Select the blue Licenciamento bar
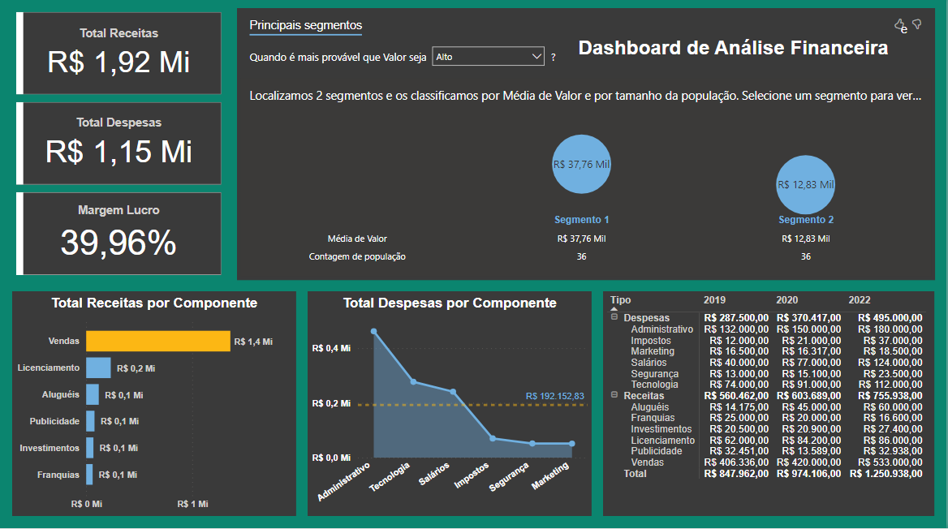This screenshot has width=948, height=529. pos(98,368)
